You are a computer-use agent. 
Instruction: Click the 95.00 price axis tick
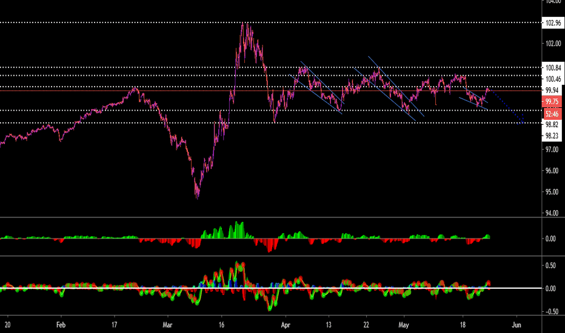tap(553, 192)
